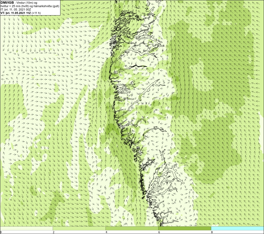Click the lightest 0–2 m/s legend color band

[x=26, y=228]
